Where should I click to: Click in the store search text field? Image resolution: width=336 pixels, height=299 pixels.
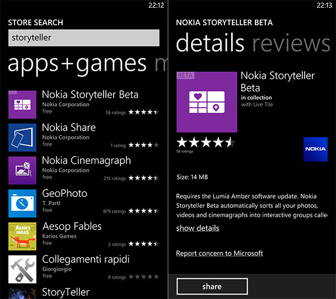click(83, 38)
